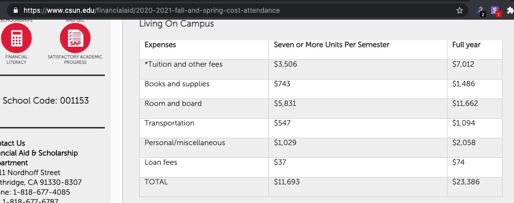Screen dimensions: 514x203
Task: Open the Satisfactory Academic Progress link
Action: click(x=75, y=59)
